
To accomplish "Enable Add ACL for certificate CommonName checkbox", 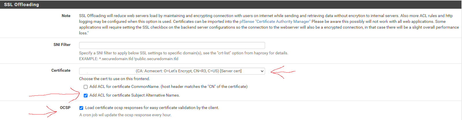I will [85, 87].
